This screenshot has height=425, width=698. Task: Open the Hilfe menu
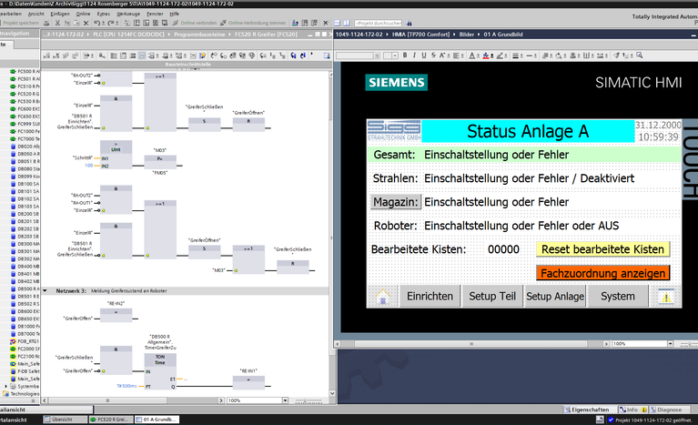tap(175, 14)
